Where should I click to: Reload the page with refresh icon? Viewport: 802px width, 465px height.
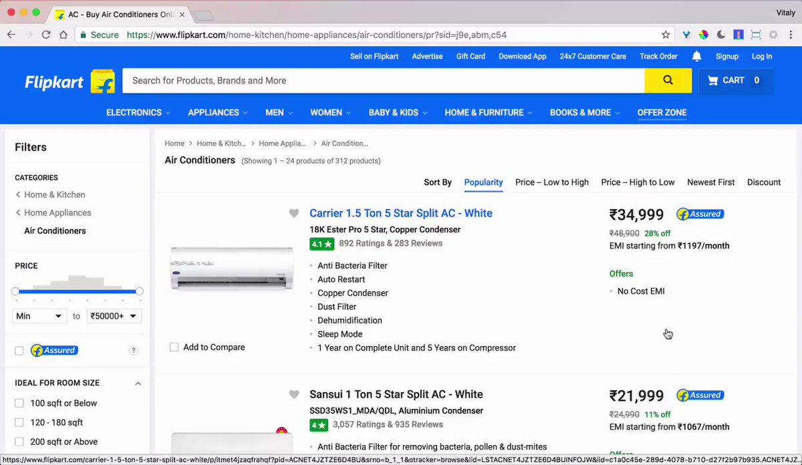click(x=46, y=35)
